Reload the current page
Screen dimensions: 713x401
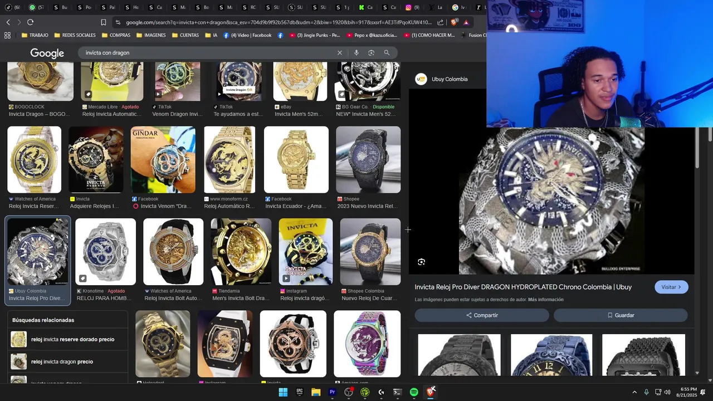30,22
